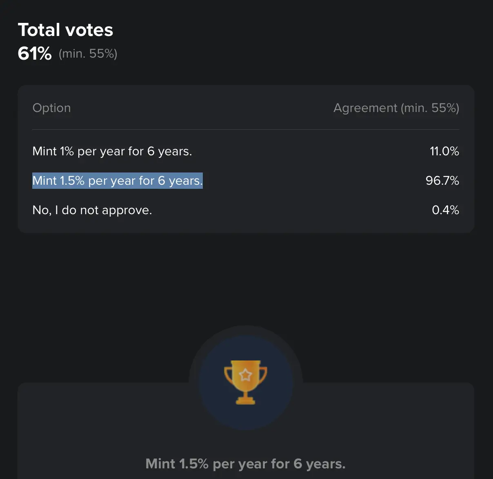Click the gold trophy icon
This screenshot has height=479, width=493.
click(245, 382)
